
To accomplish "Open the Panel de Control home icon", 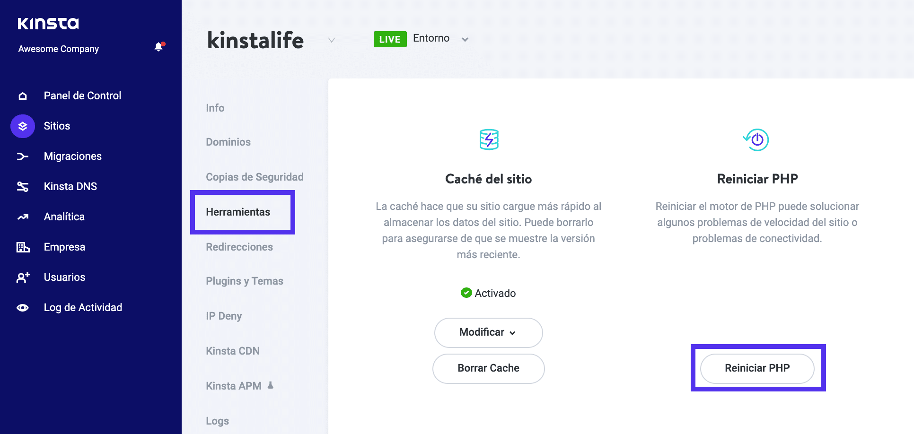I will 22,95.
